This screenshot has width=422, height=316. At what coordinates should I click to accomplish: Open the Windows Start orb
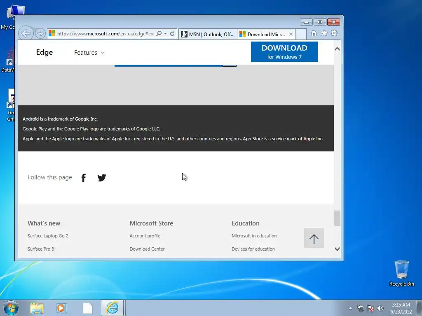[11, 308]
